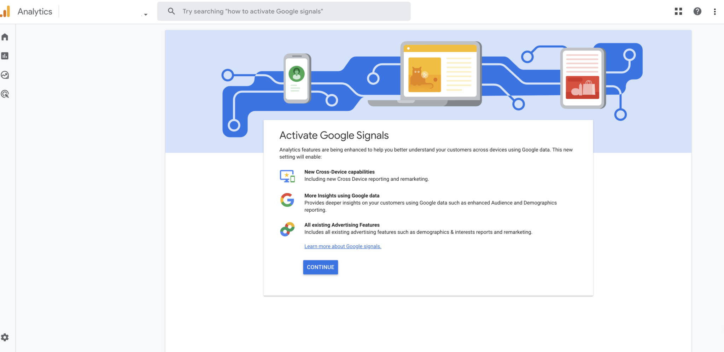Open the Advertising icon in sidebar
The height and width of the screenshot is (352, 724).
click(5, 94)
